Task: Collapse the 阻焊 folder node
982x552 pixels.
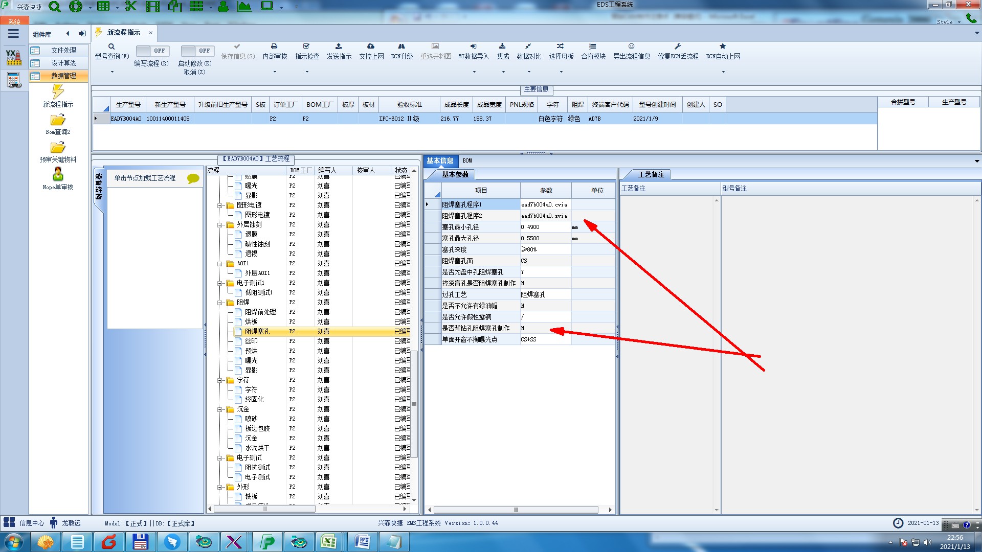Action: tap(220, 303)
